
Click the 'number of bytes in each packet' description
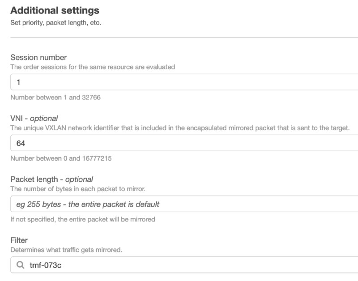[78, 189]
